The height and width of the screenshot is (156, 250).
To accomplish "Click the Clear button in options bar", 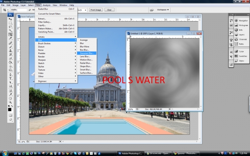I will pos(109,10).
